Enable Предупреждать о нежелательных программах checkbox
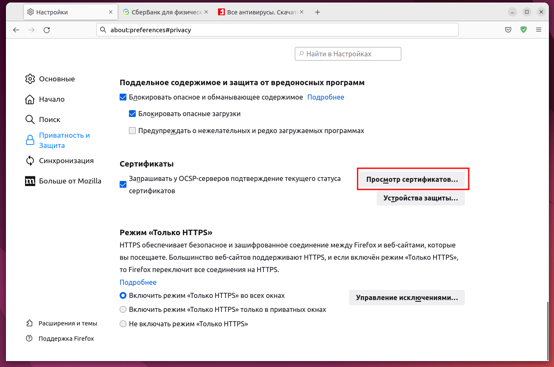Screen dimensions: 554x367 (132, 131)
